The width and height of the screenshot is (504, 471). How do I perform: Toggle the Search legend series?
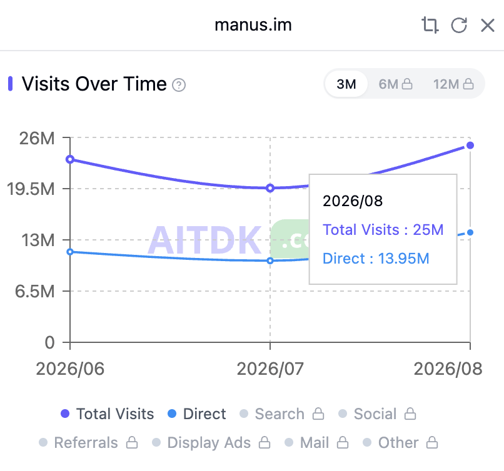tap(272, 414)
